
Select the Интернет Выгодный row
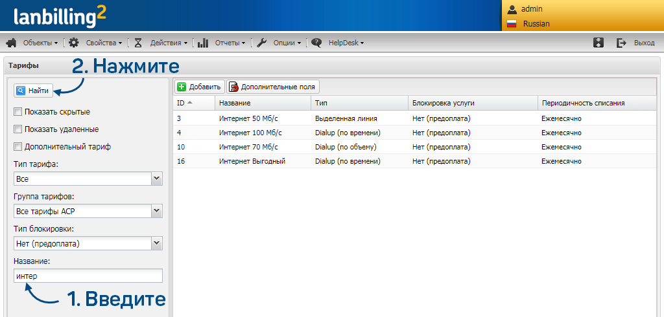[x=414, y=162]
